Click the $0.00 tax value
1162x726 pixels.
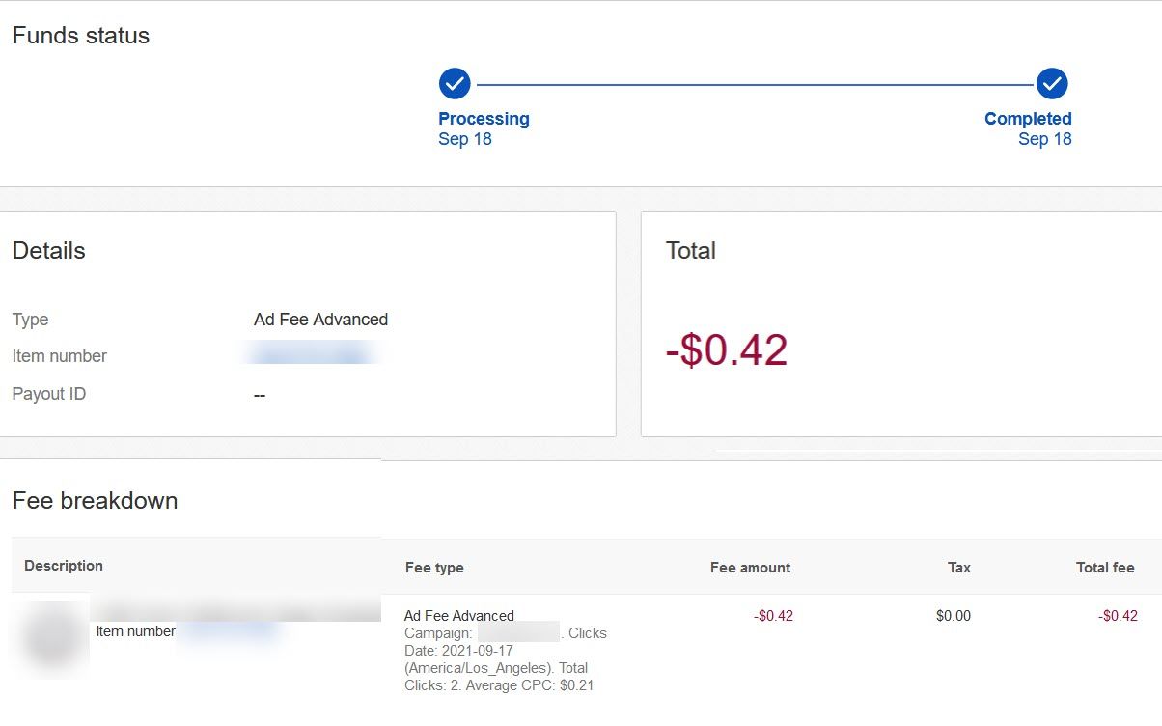(x=953, y=616)
